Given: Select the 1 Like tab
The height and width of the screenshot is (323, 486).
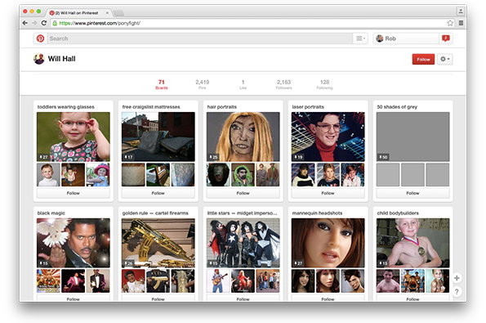Looking at the screenshot, I should click(x=243, y=84).
